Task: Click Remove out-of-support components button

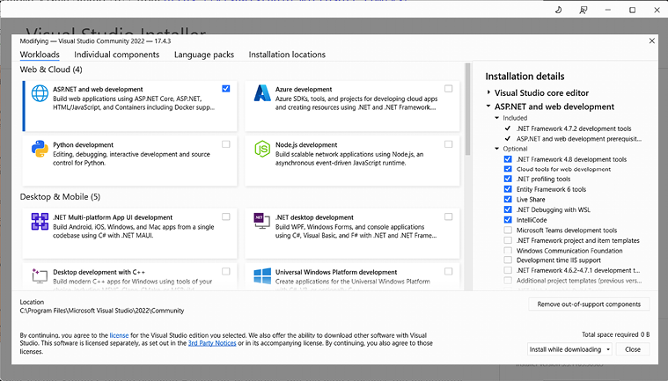Action: (x=589, y=304)
